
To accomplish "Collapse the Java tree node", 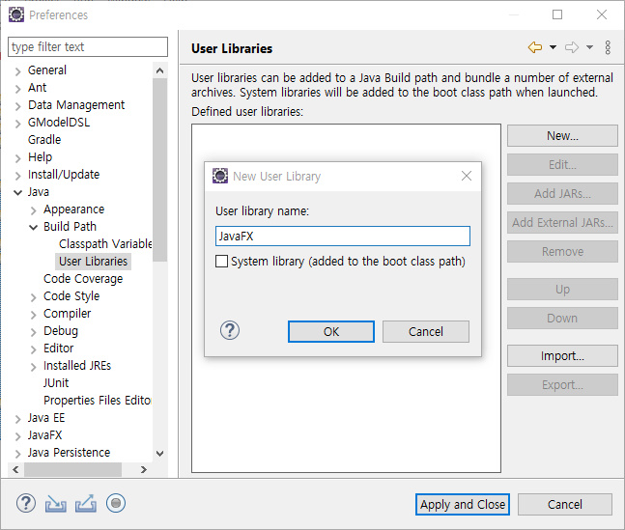I will (x=17, y=193).
